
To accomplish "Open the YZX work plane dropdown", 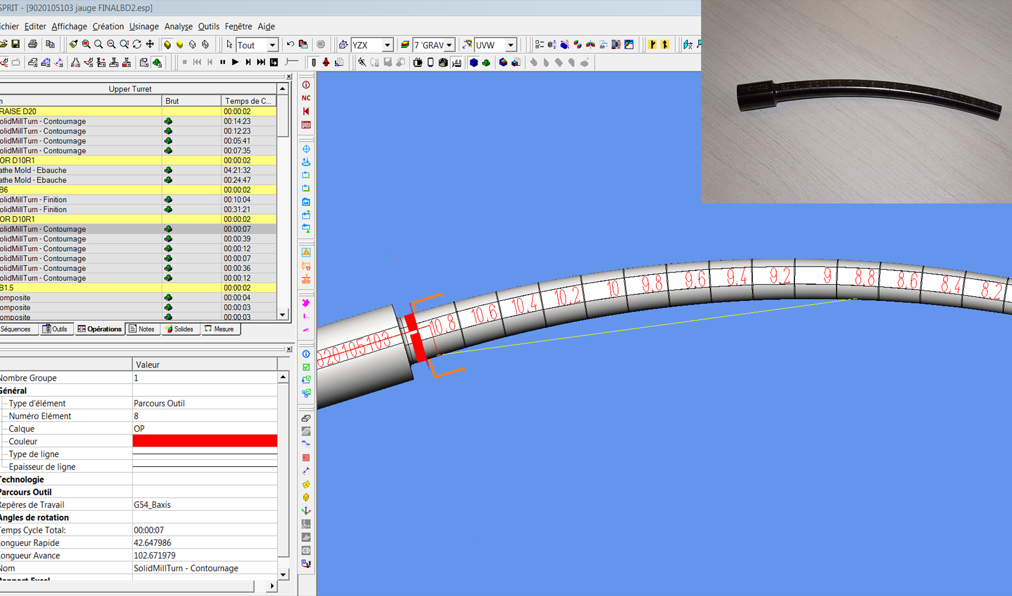I will click(387, 45).
